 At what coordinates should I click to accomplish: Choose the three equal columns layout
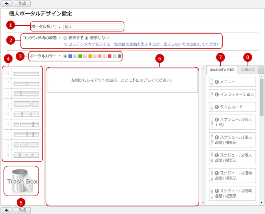coord(26,114)
